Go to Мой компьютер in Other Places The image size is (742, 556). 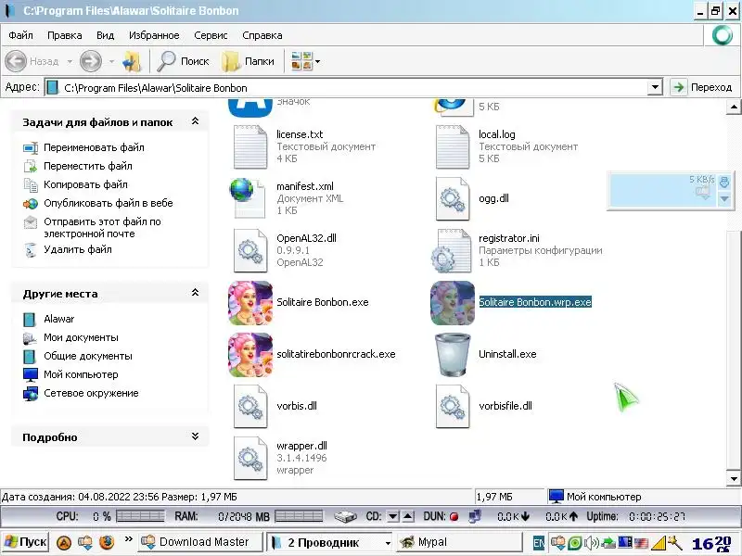click(x=81, y=374)
